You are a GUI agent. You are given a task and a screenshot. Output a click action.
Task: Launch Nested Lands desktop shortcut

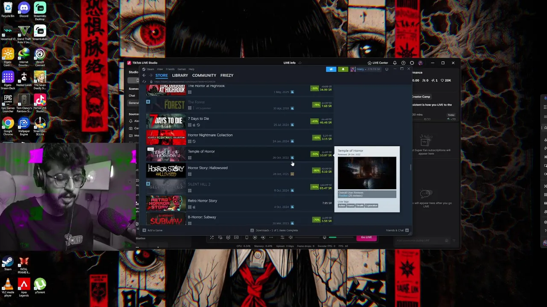click(24, 79)
